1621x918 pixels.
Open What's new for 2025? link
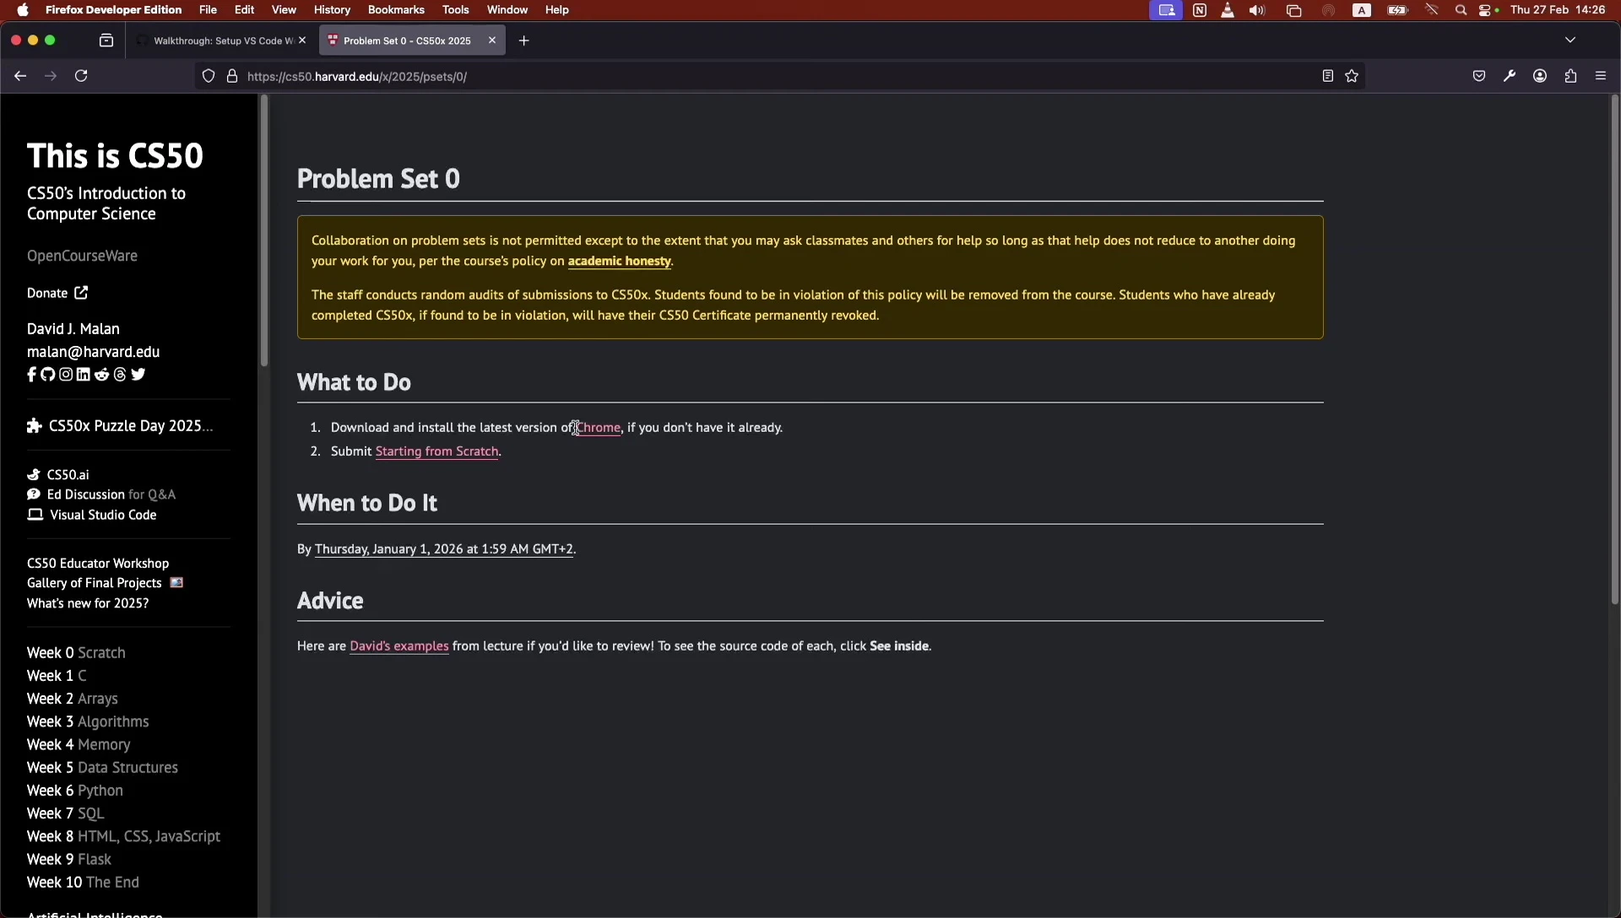[88, 603]
